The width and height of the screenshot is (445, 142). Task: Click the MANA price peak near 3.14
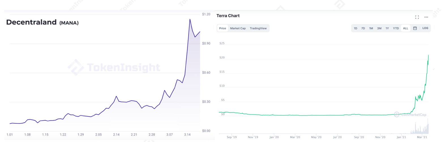pos(190,19)
